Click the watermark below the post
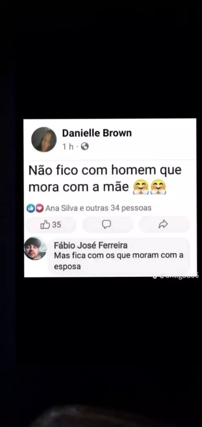Image resolution: width=202 pixels, height=427 pixels. tap(175, 276)
